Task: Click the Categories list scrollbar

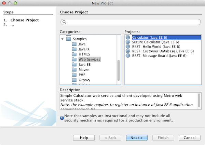Action: pos(119,70)
